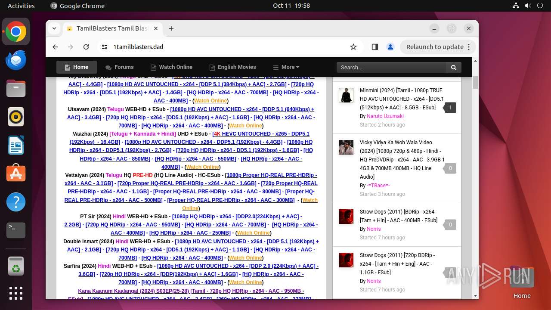Open PT Sir 1080p HQ HDRip link
Screen dimensions: 551x310
pos(183,220)
